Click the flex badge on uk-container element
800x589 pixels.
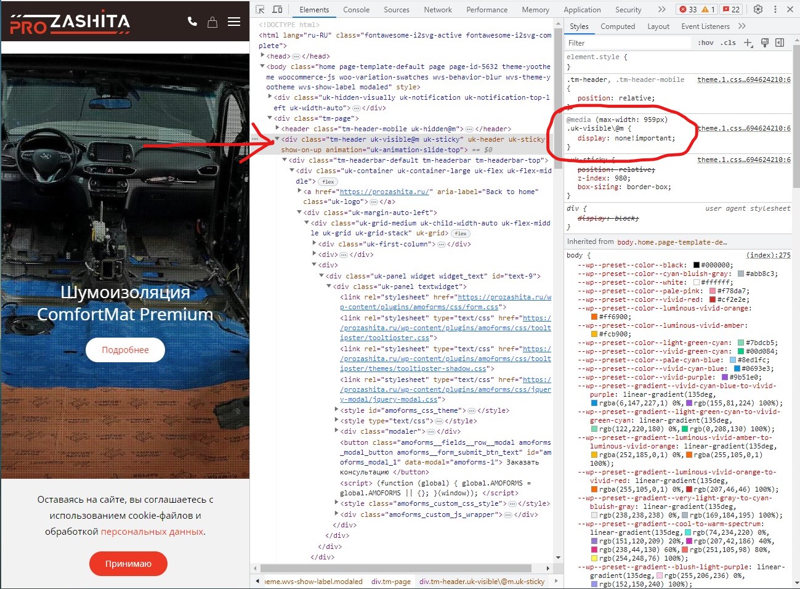pyautogui.click(x=328, y=182)
